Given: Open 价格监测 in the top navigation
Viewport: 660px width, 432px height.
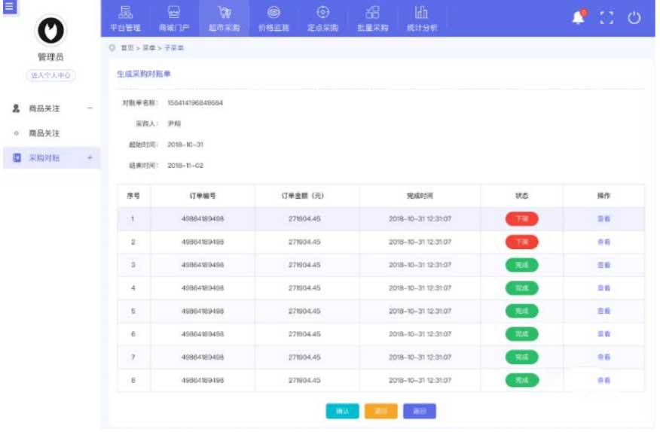Looking at the screenshot, I should [273, 18].
